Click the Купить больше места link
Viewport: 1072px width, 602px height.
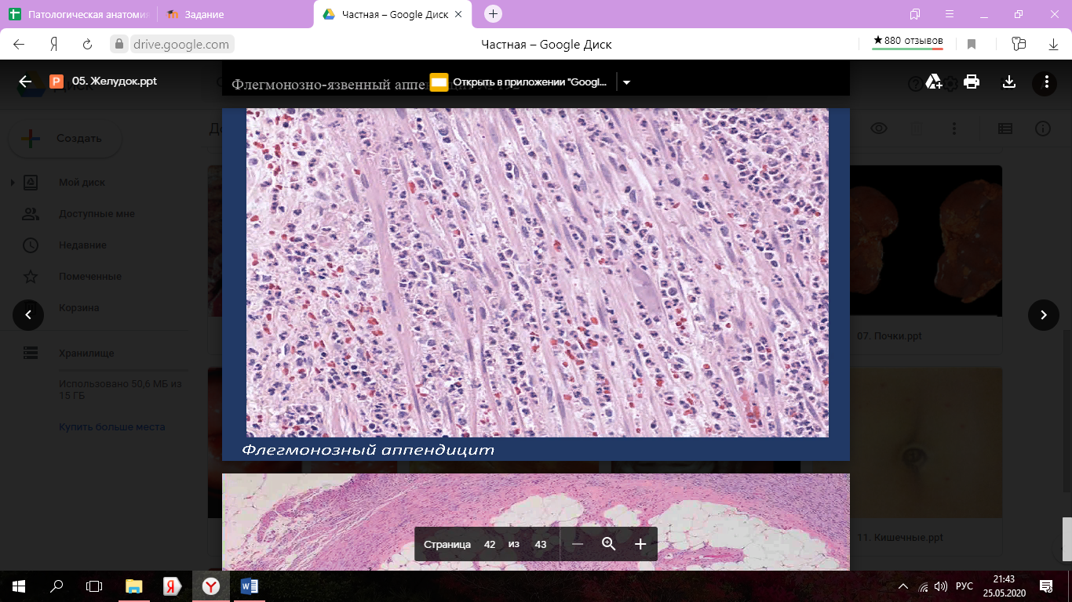111,427
